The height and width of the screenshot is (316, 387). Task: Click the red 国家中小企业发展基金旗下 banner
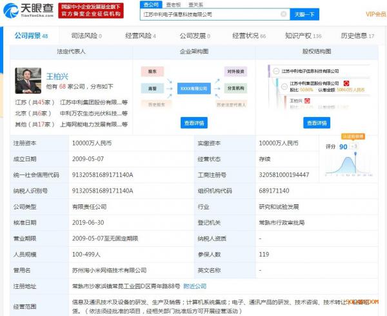tap(91, 10)
